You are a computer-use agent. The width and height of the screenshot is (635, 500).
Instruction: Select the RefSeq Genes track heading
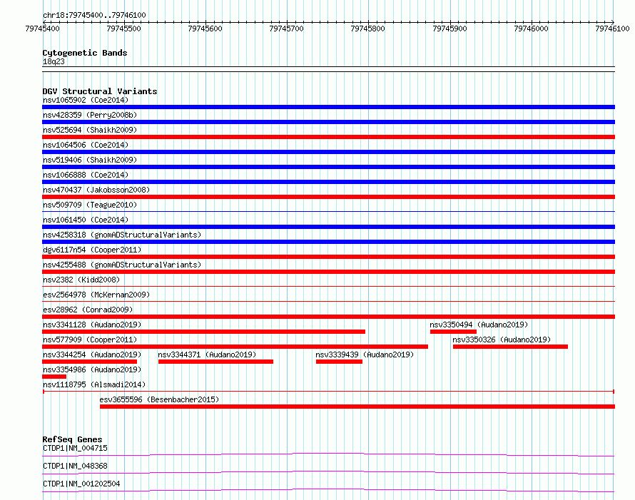tap(73, 439)
